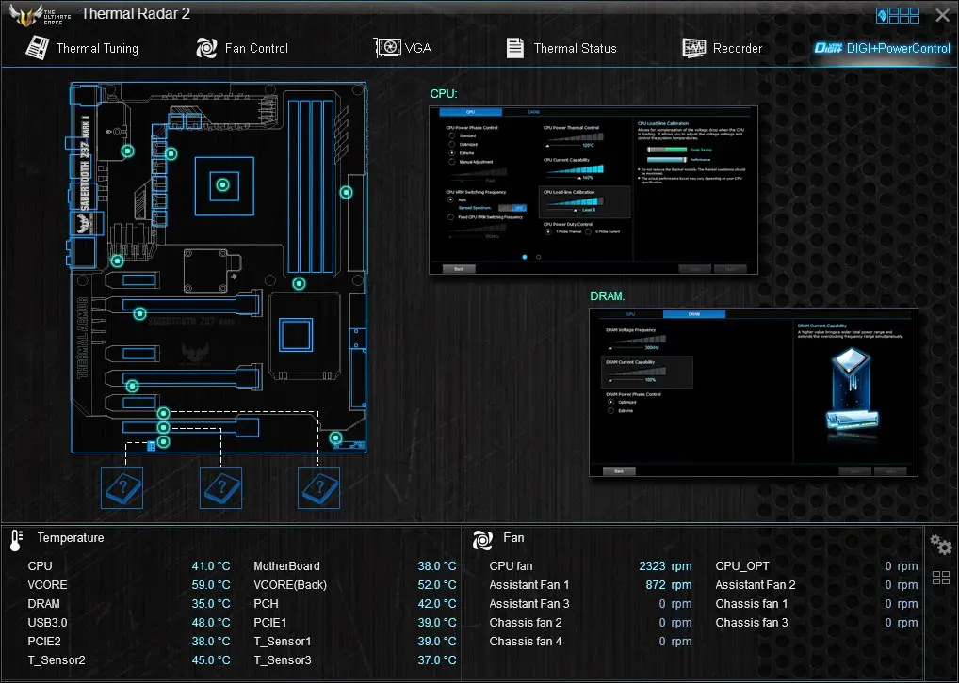The image size is (959, 683).
Task: Select Standard under CPU Power Phase Control
Action: click(x=452, y=135)
